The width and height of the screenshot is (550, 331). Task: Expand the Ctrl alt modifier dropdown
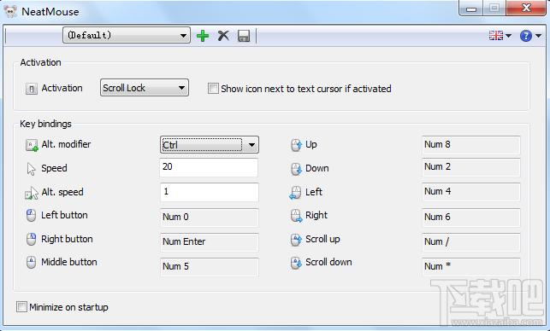[x=210, y=145]
